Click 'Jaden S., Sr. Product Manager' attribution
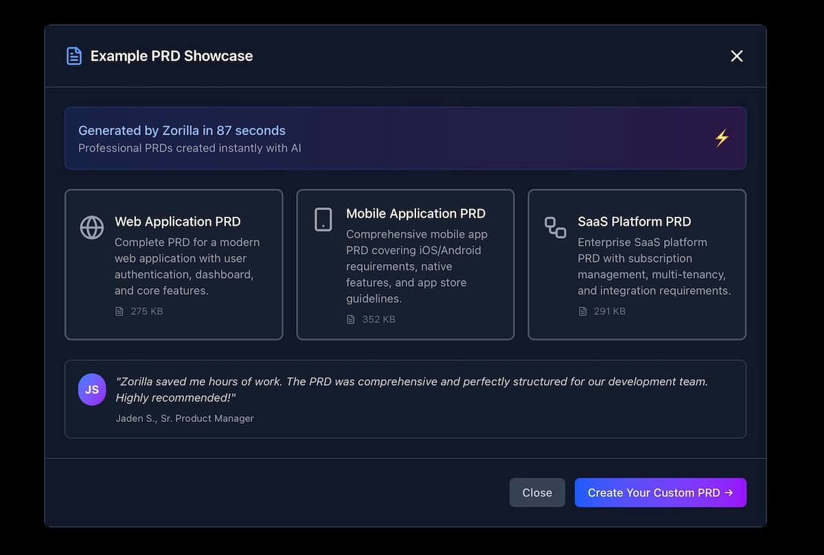 (x=185, y=418)
